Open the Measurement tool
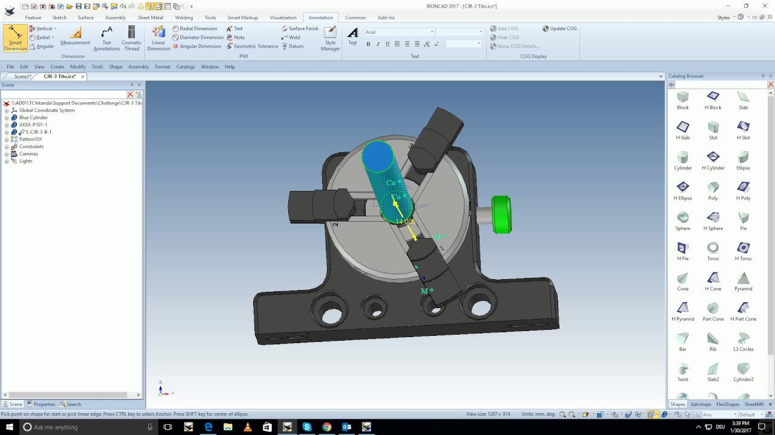The width and height of the screenshot is (775, 435). (75, 36)
